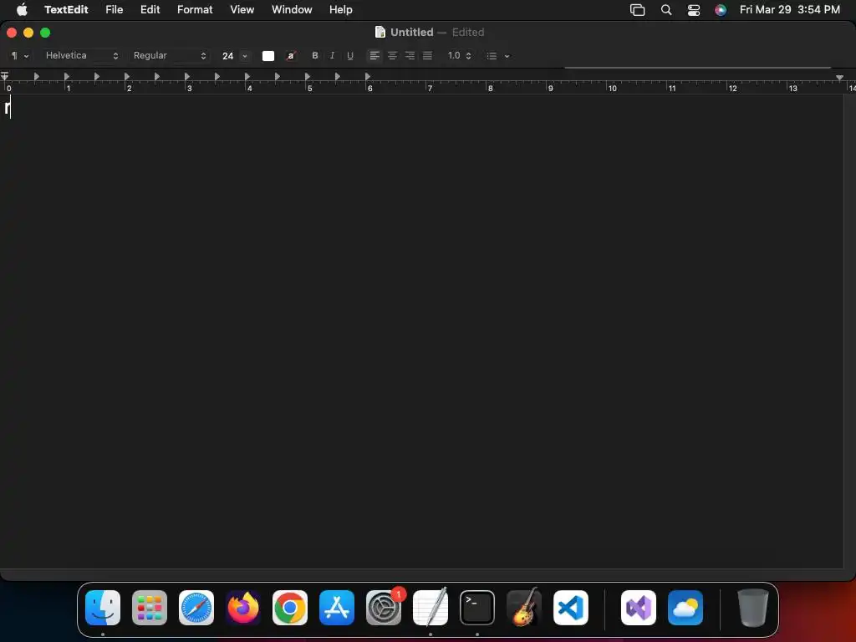Click the Untitled document title
The height and width of the screenshot is (642, 856).
pos(411,33)
